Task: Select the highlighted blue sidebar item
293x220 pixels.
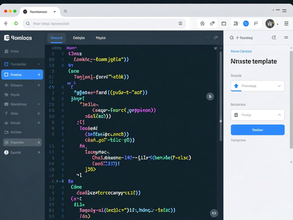Action: pos(22,75)
